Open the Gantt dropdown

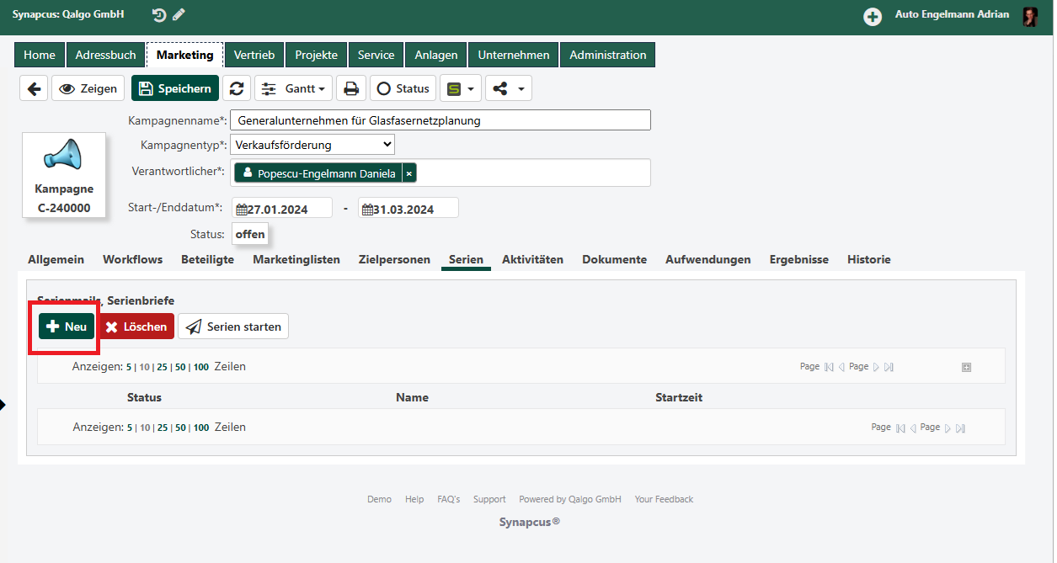pyautogui.click(x=294, y=88)
